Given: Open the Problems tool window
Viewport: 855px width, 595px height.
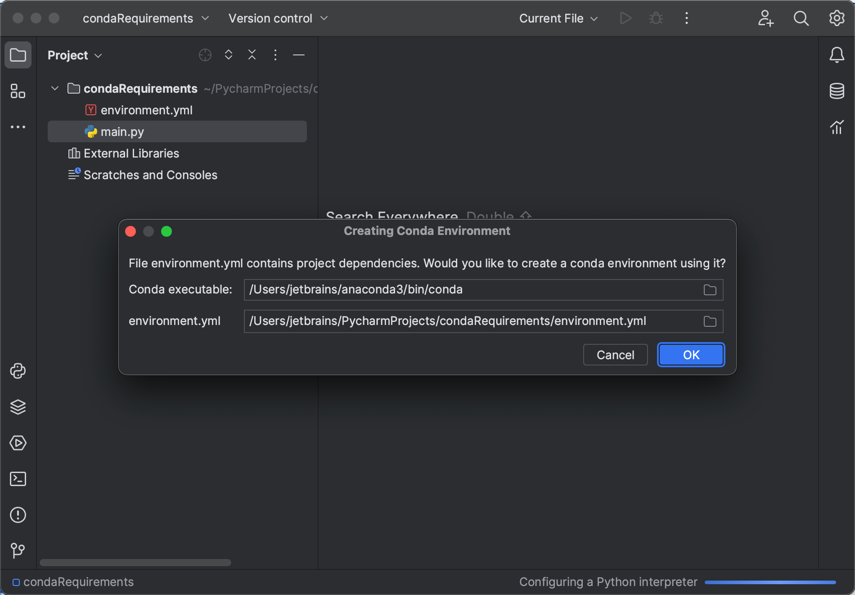Looking at the screenshot, I should [18, 515].
